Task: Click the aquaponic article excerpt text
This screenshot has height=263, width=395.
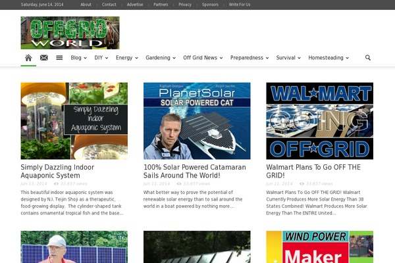Action: (x=72, y=203)
